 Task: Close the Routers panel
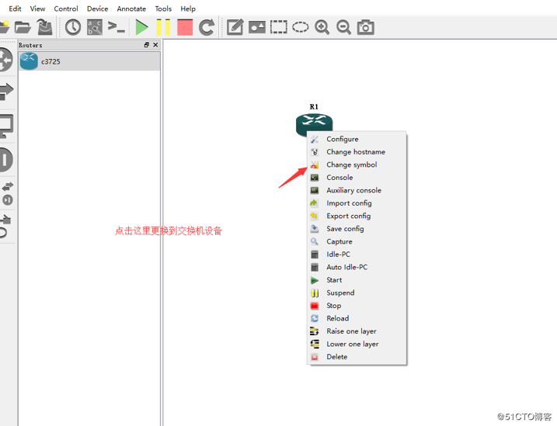click(155, 45)
